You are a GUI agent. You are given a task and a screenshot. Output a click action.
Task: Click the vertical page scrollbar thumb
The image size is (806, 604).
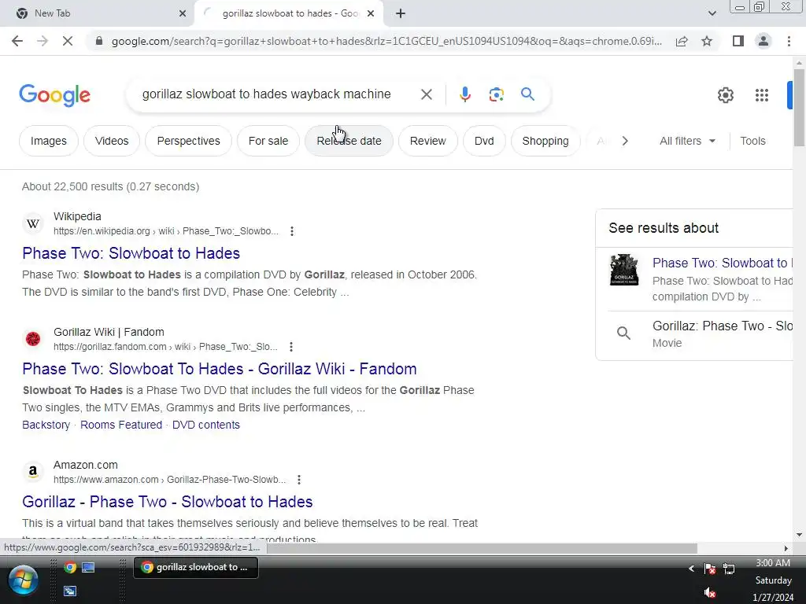pyautogui.click(x=799, y=107)
